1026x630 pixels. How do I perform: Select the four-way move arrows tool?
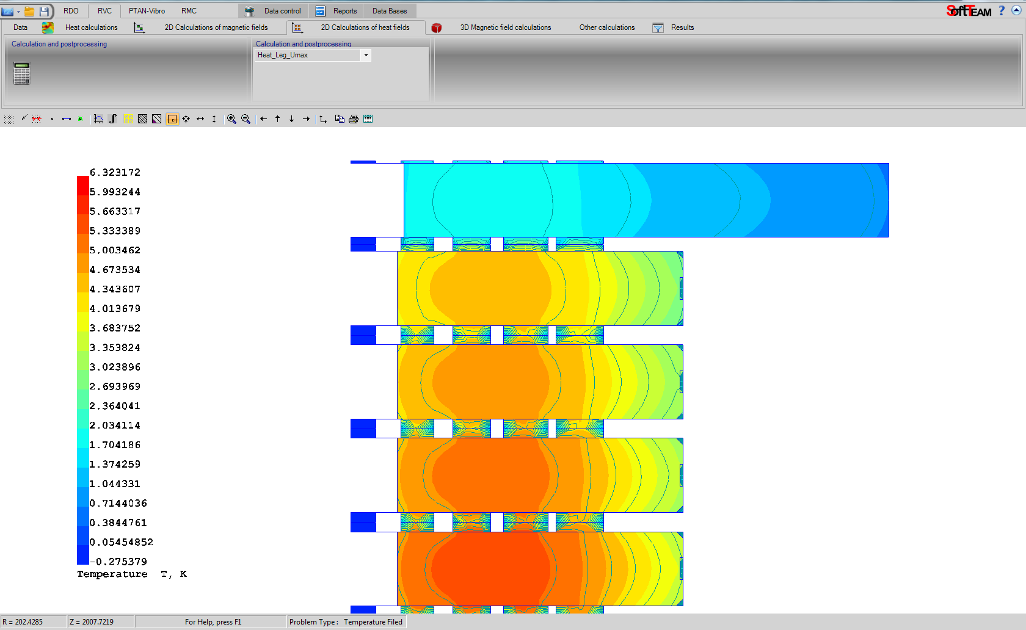click(186, 119)
